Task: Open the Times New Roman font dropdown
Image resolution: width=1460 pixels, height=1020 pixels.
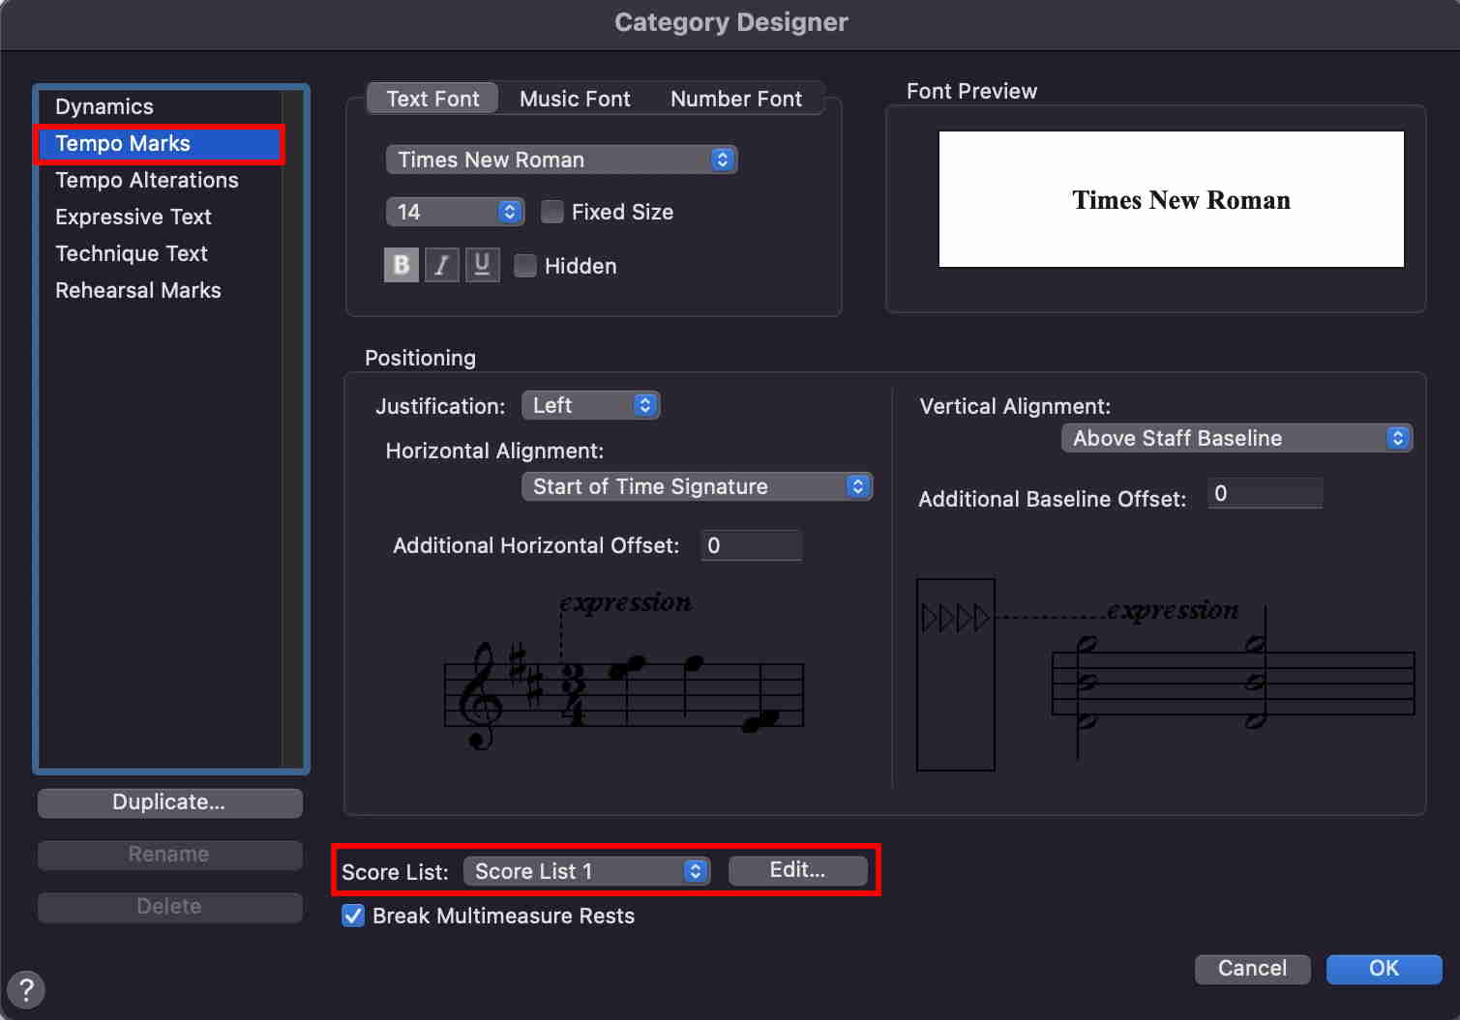Action: (561, 160)
